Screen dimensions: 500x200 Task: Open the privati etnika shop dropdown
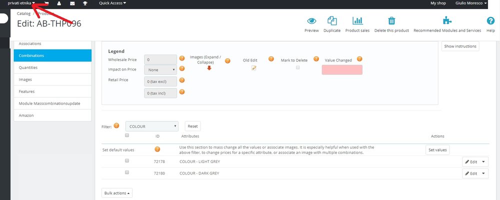pos(21,3)
